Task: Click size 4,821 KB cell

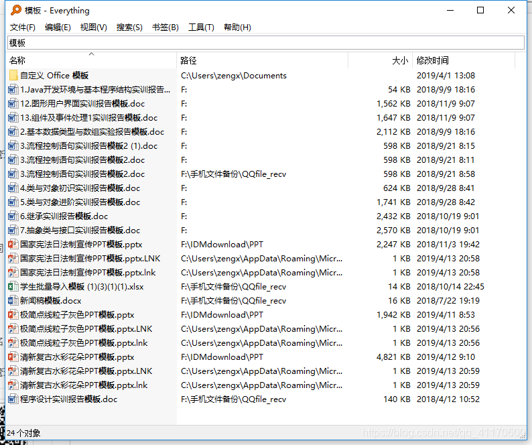Action: coord(393,357)
